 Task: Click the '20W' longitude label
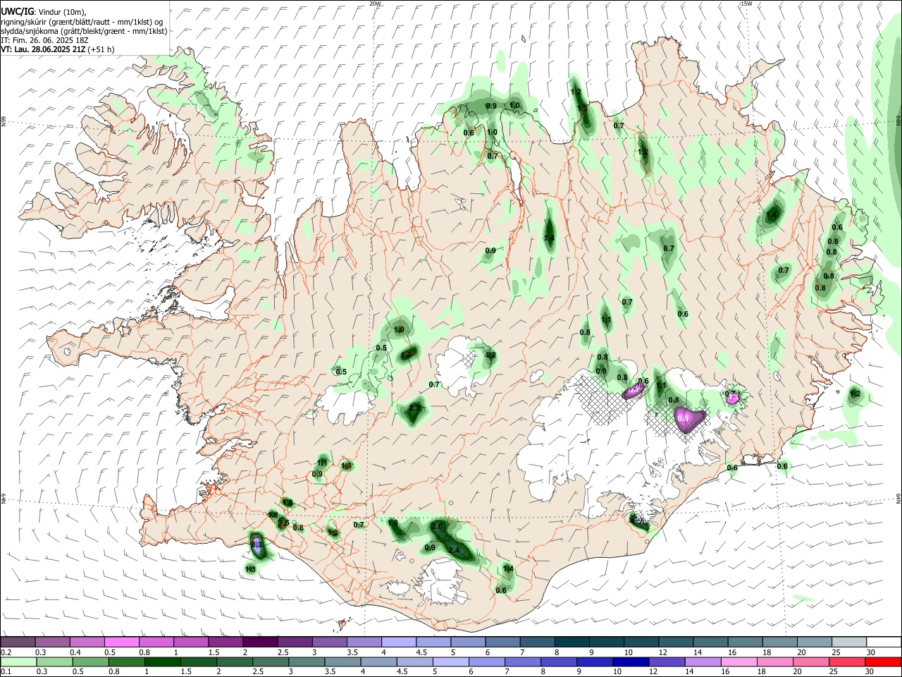pos(375,4)
